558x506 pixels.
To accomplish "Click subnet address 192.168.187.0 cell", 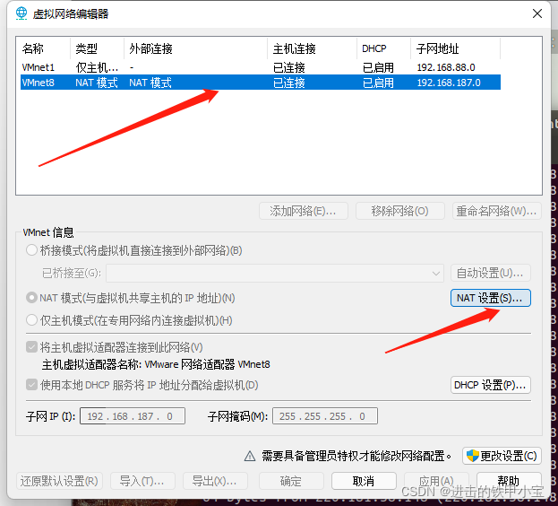I will 449,83.
